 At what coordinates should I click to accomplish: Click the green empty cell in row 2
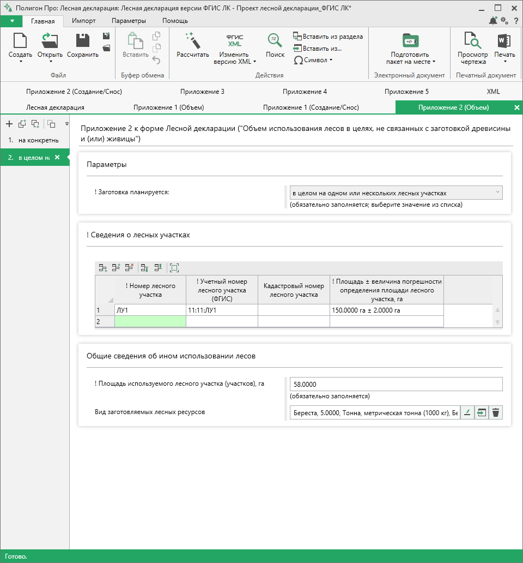(150, 321)
